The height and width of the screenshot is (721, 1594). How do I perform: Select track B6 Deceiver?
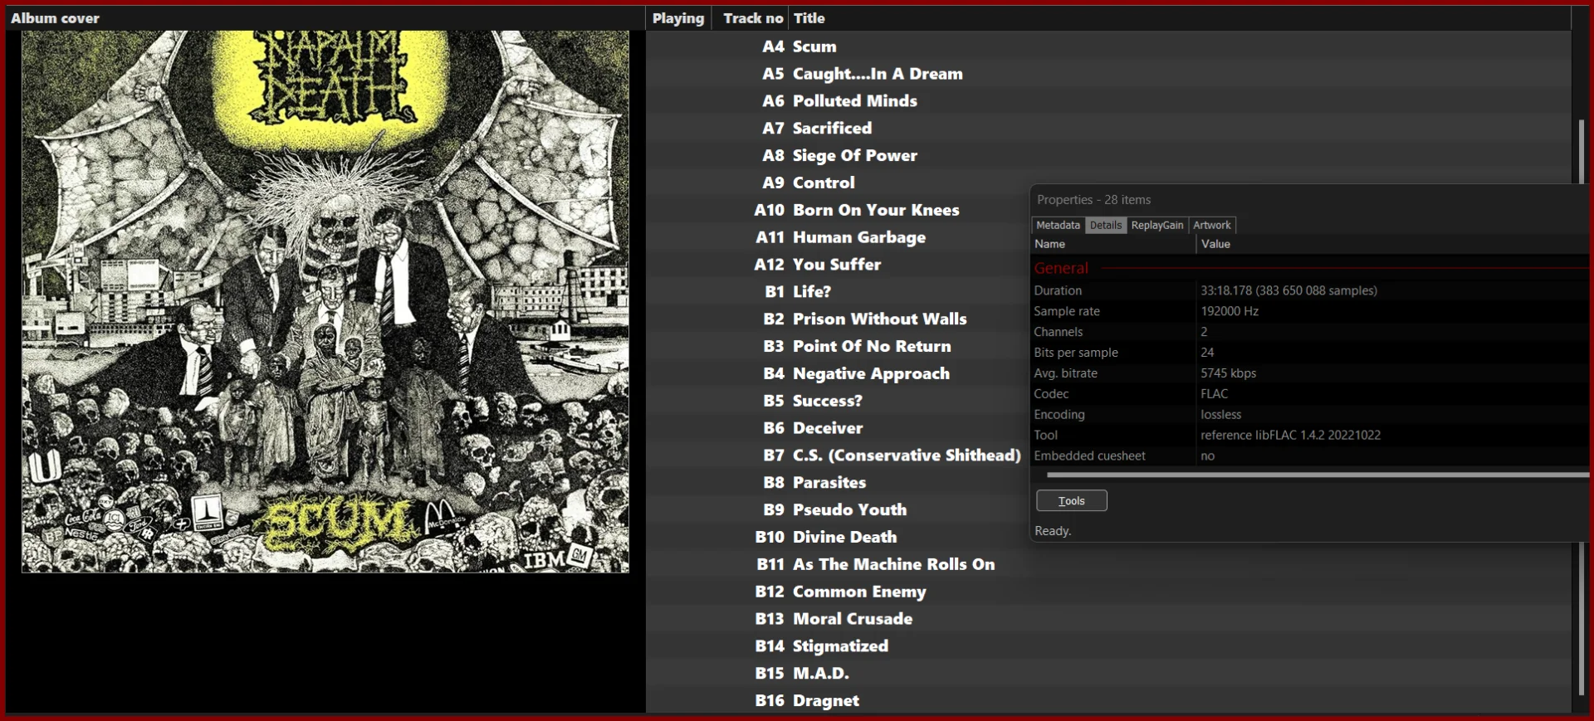838,428
